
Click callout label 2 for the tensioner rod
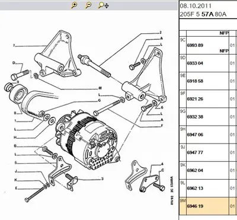[161, 32]
